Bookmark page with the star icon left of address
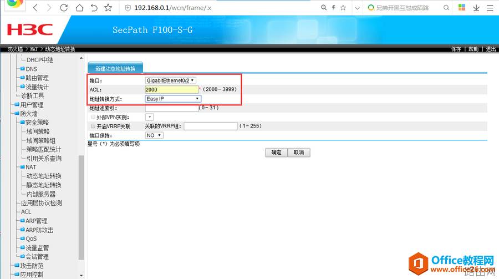 (108, 8)
